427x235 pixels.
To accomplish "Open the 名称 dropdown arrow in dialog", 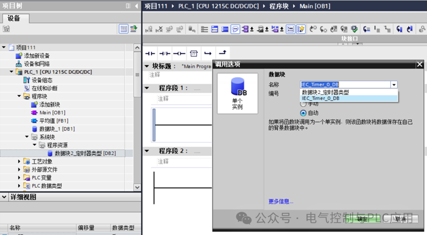I will [x=394, y=85].
